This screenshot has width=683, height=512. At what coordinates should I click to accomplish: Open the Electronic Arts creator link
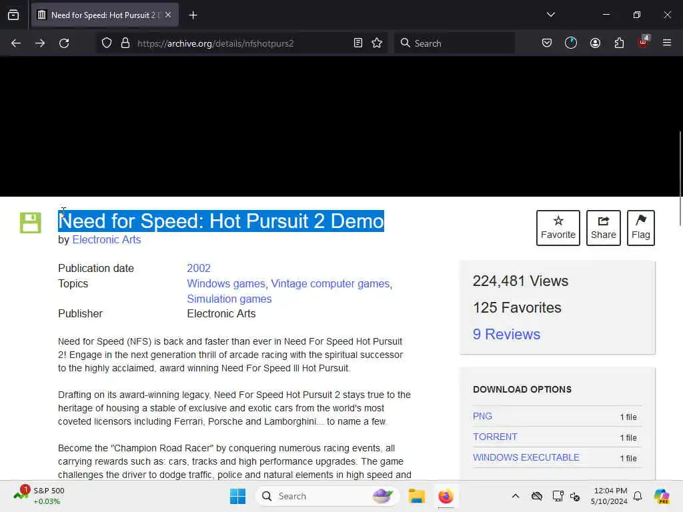[107, 239]
